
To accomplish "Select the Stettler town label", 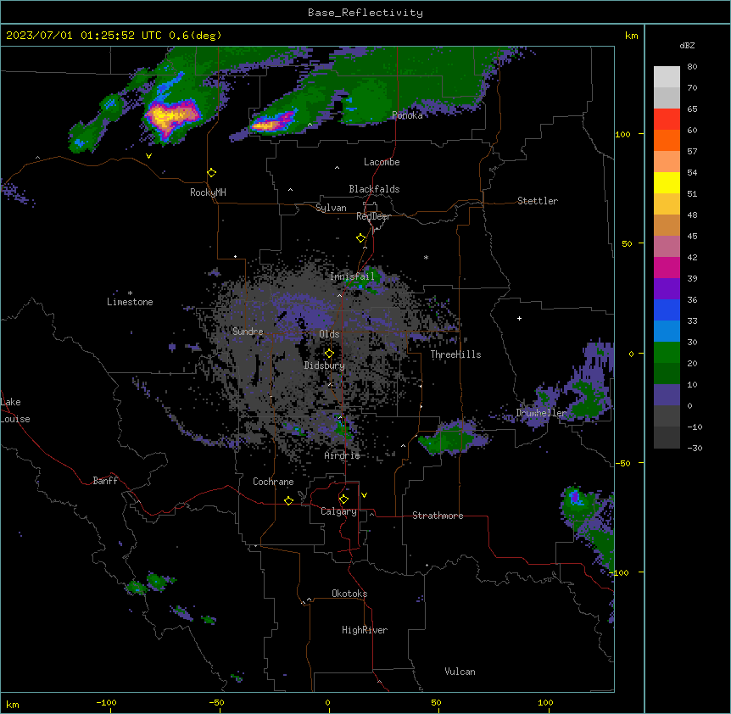I will (538, 201).
